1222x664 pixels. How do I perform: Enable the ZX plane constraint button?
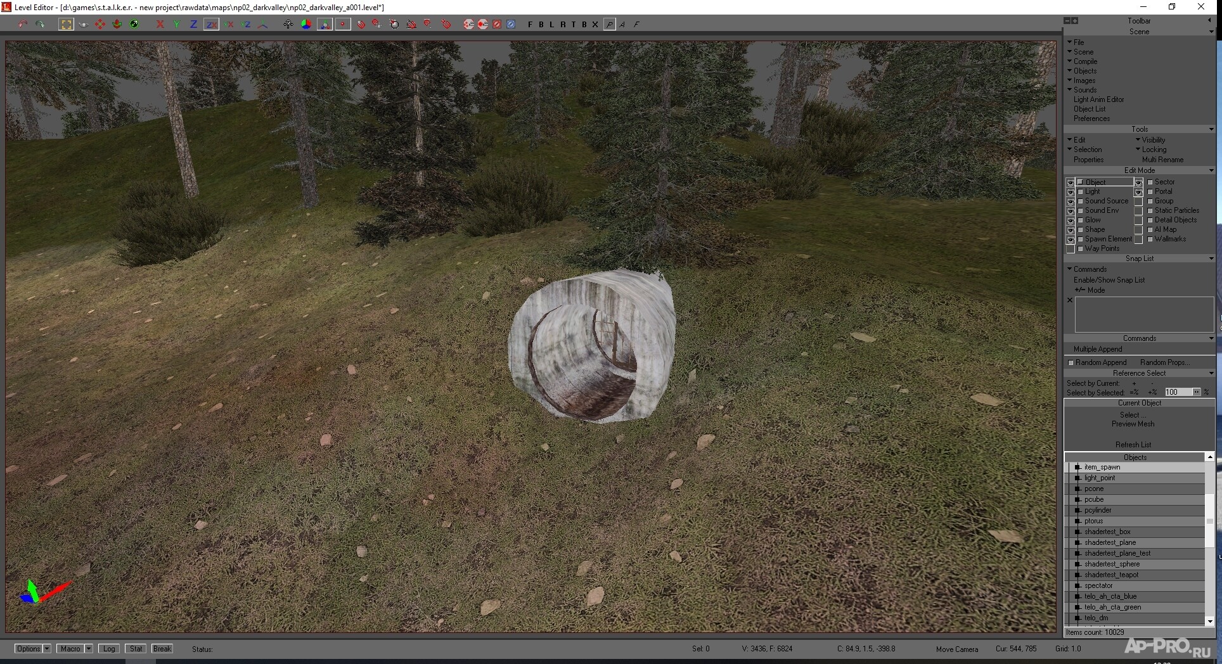click(x=211, y=24)
